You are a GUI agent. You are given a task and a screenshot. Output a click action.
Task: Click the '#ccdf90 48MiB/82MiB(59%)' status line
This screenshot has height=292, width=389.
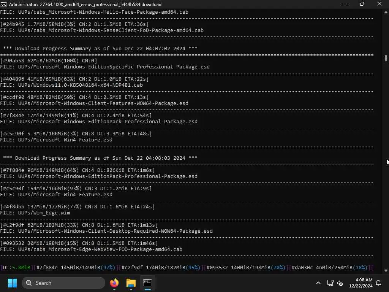point(74,97)
